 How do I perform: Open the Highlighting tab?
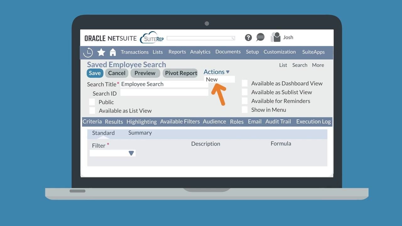(141, 121)
